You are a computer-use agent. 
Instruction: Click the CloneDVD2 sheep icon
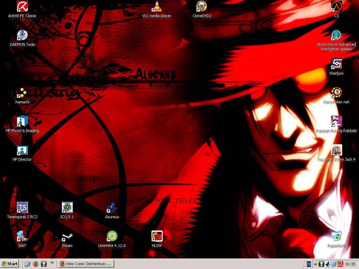(x=202, y=6)
